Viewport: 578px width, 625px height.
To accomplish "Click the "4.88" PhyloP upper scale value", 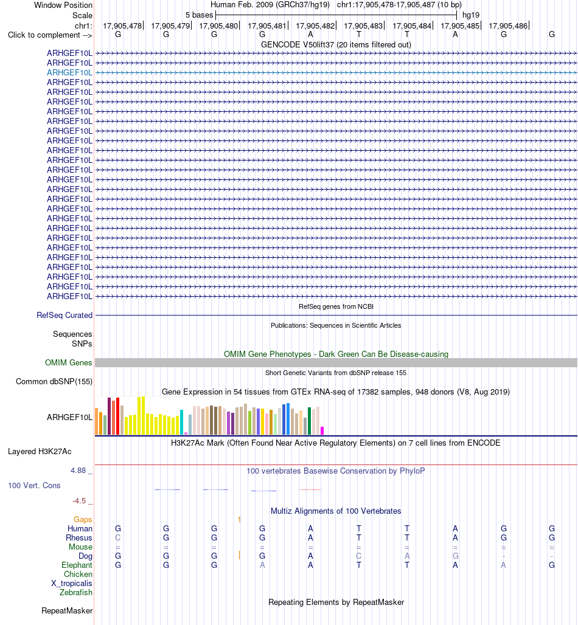I will [x=78, y=471].
